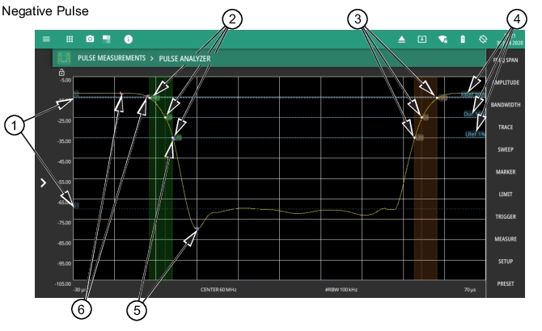
Task: Click the overlapping squares window icon
Action: pos(107,39)
